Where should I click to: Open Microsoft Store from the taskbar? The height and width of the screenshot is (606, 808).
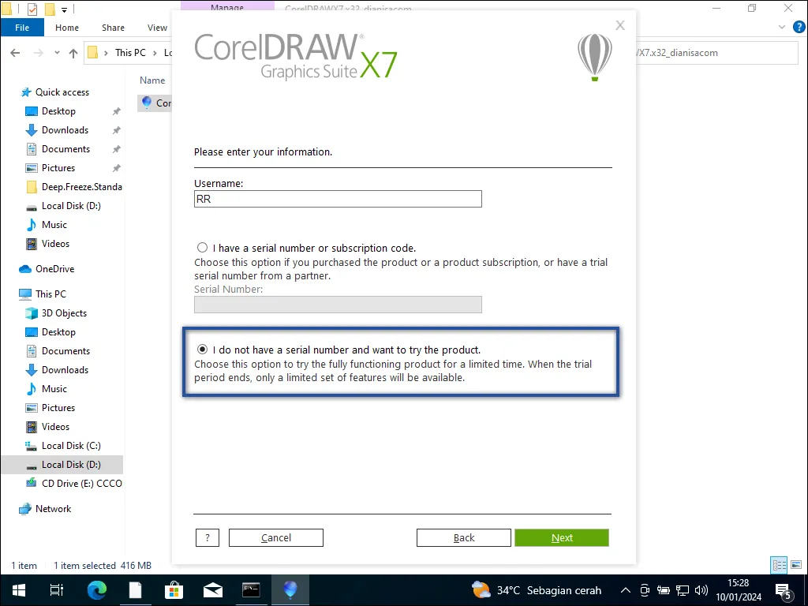point(174,589)
